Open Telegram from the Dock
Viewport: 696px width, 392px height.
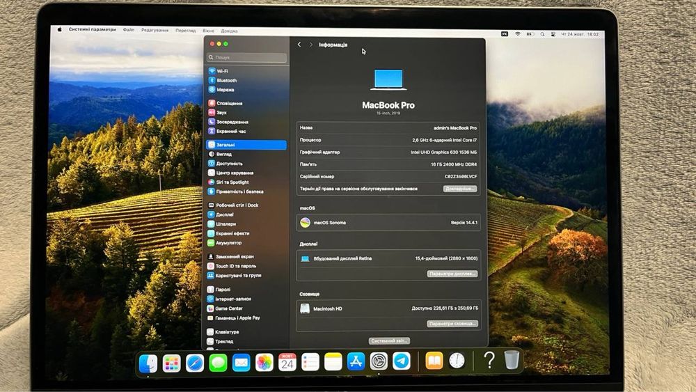(402, 361)
